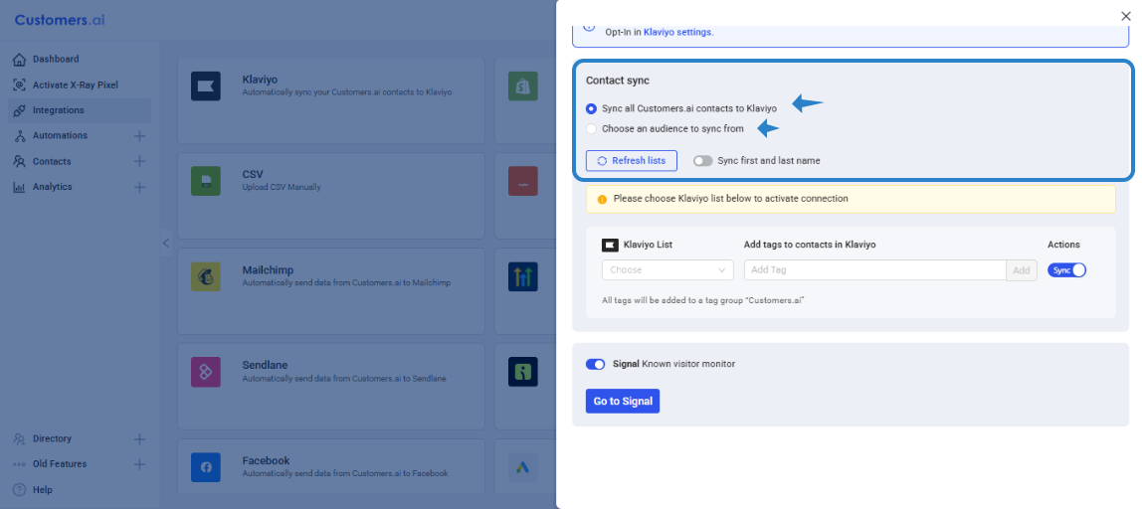Open Help in the sidebar
The image size is (1142, 509).
pyautogui.click(x=42, y=490)
